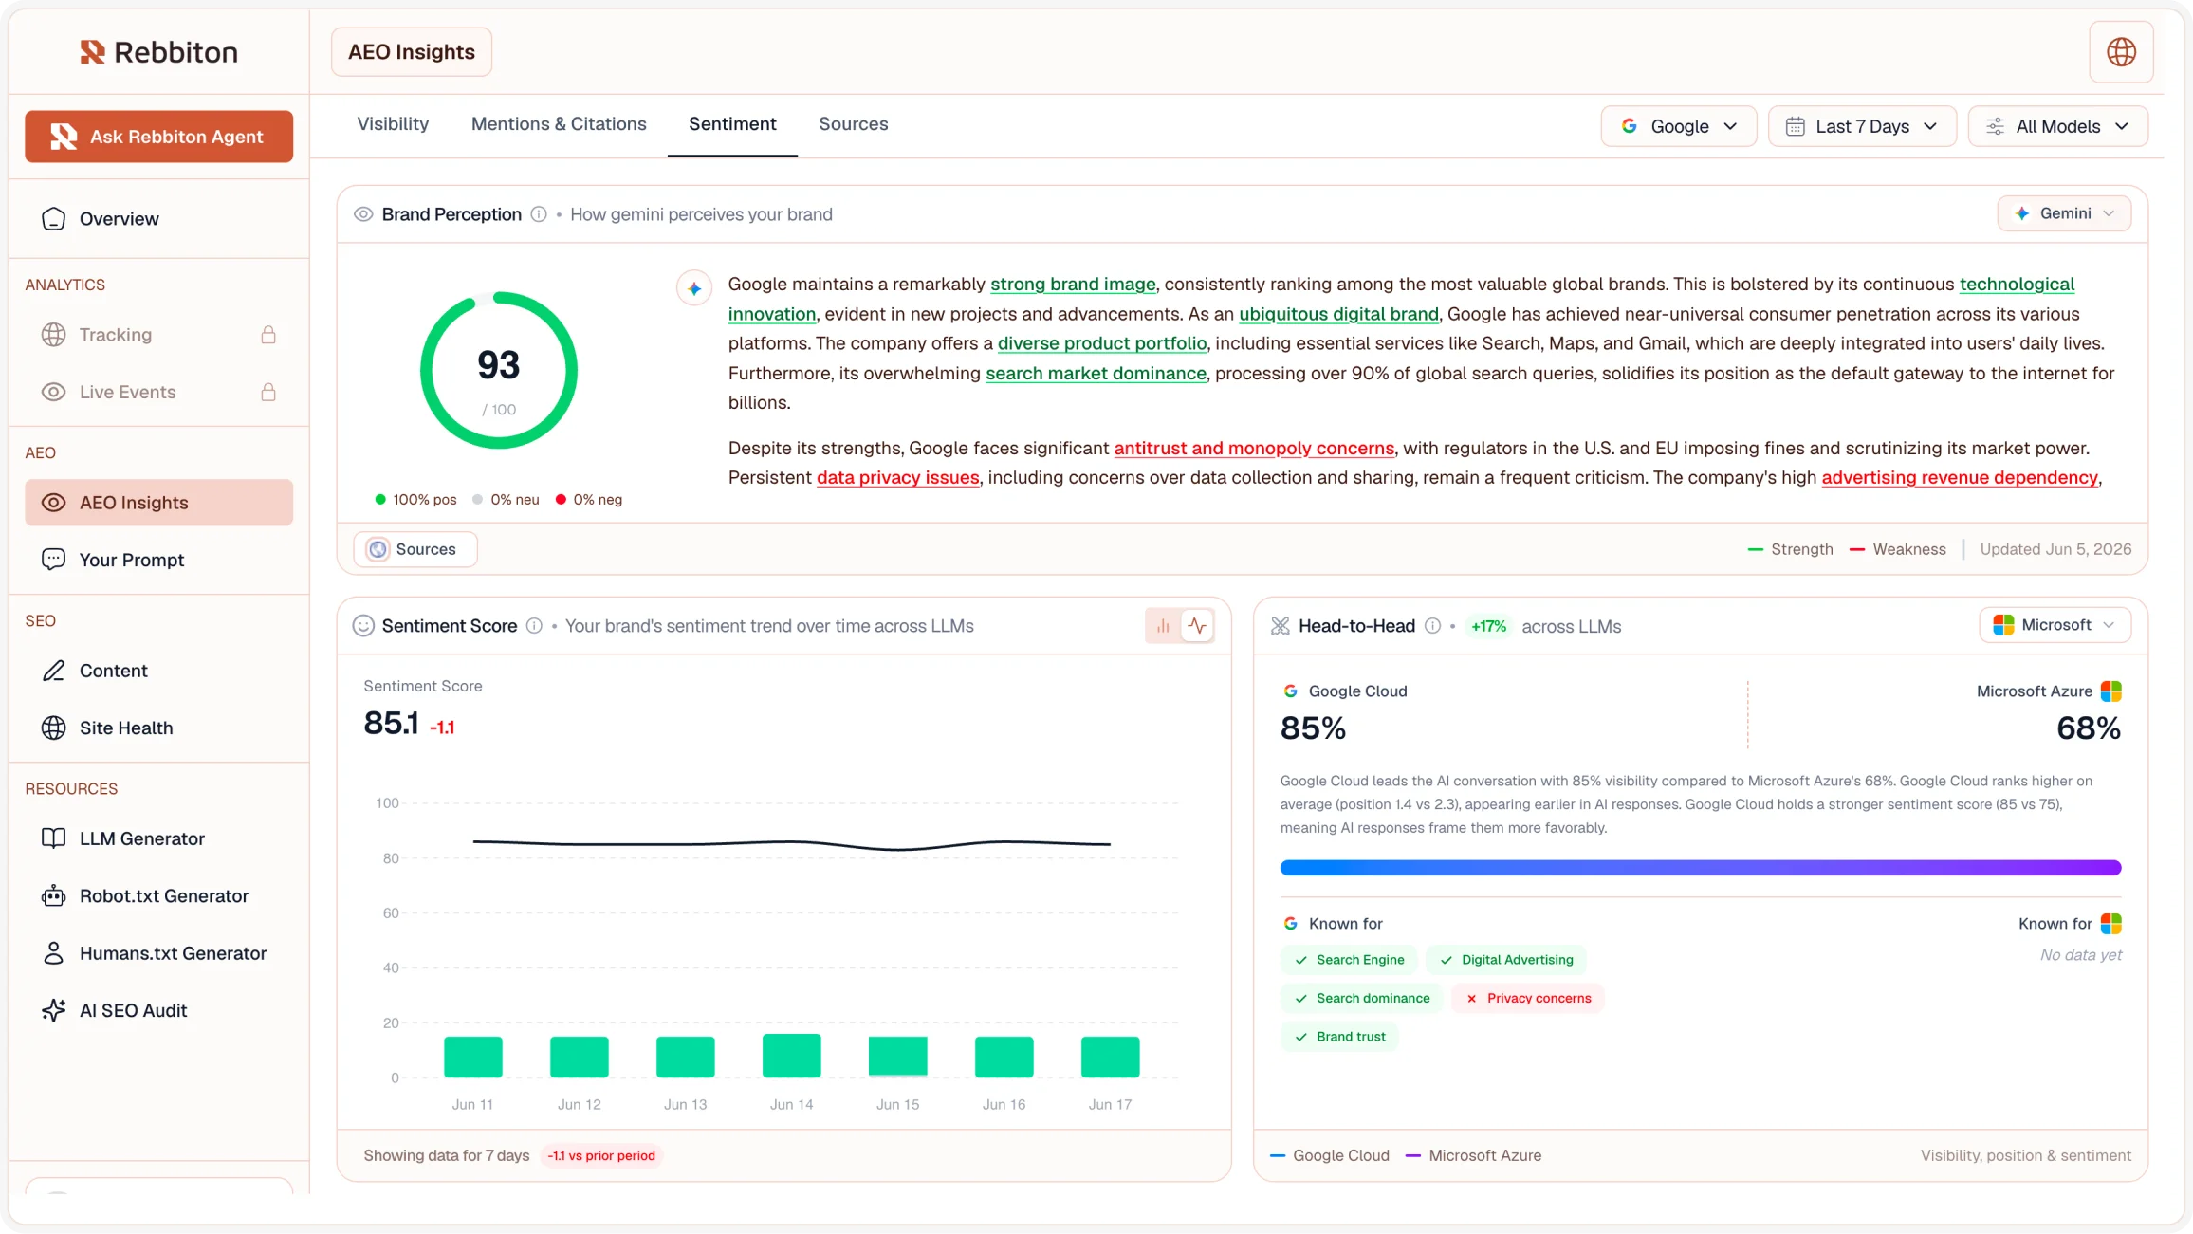
Task: Switch to the Sources tab
Action: pyautogui.click(x=854, y=124)
